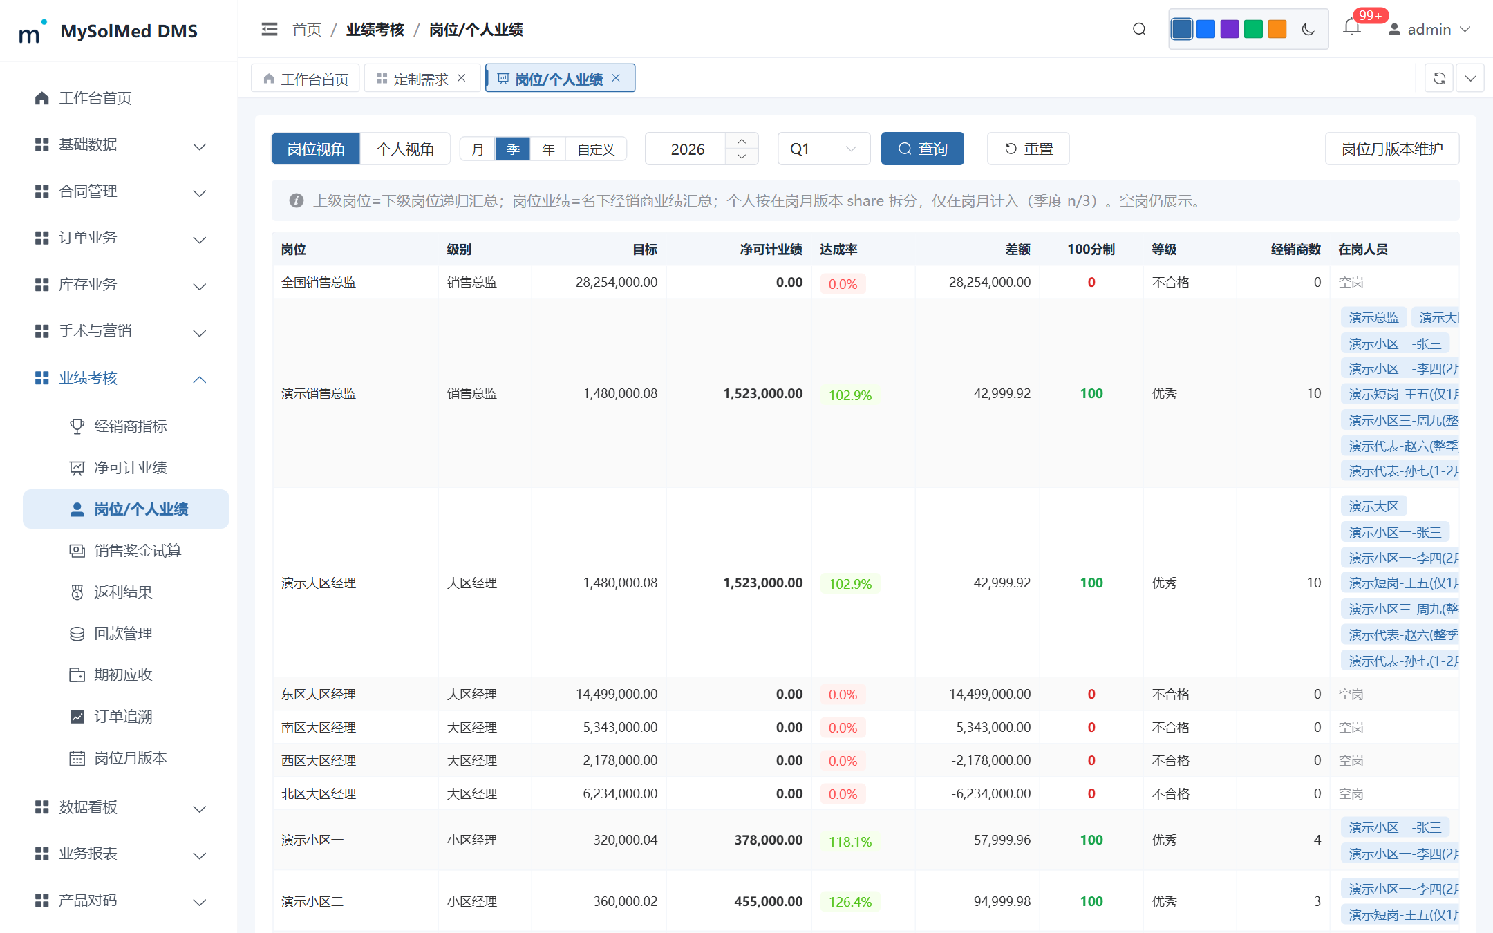Switch to 个人视角 view
The height and width of the screenshot is (933, 1493).
click(x=405, y=149)
